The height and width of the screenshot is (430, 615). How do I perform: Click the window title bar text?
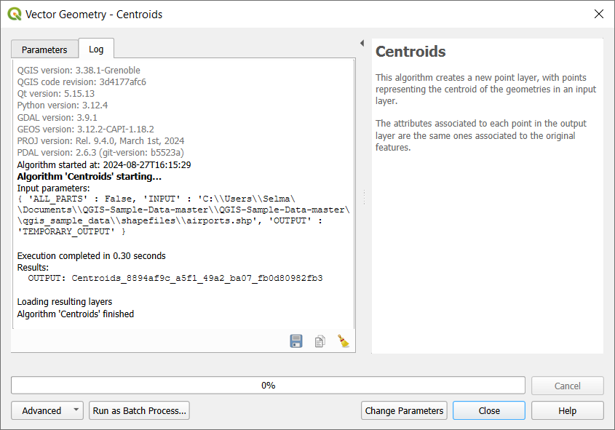[x=94, y=14]
